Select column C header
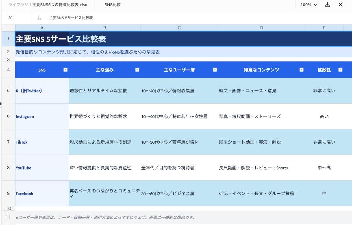 click(179, 28)
